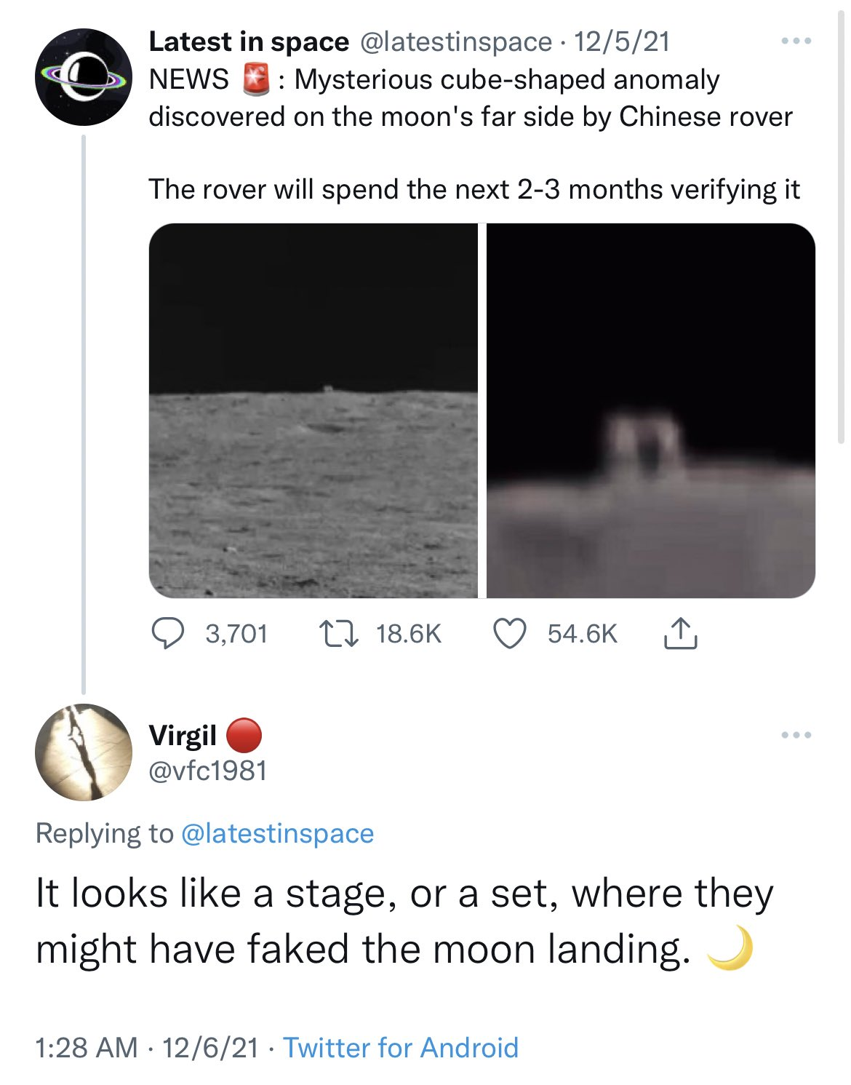Open Virgil's profile picture
Viewport: 851px width, 1085px height.
[x=84, y=752]
